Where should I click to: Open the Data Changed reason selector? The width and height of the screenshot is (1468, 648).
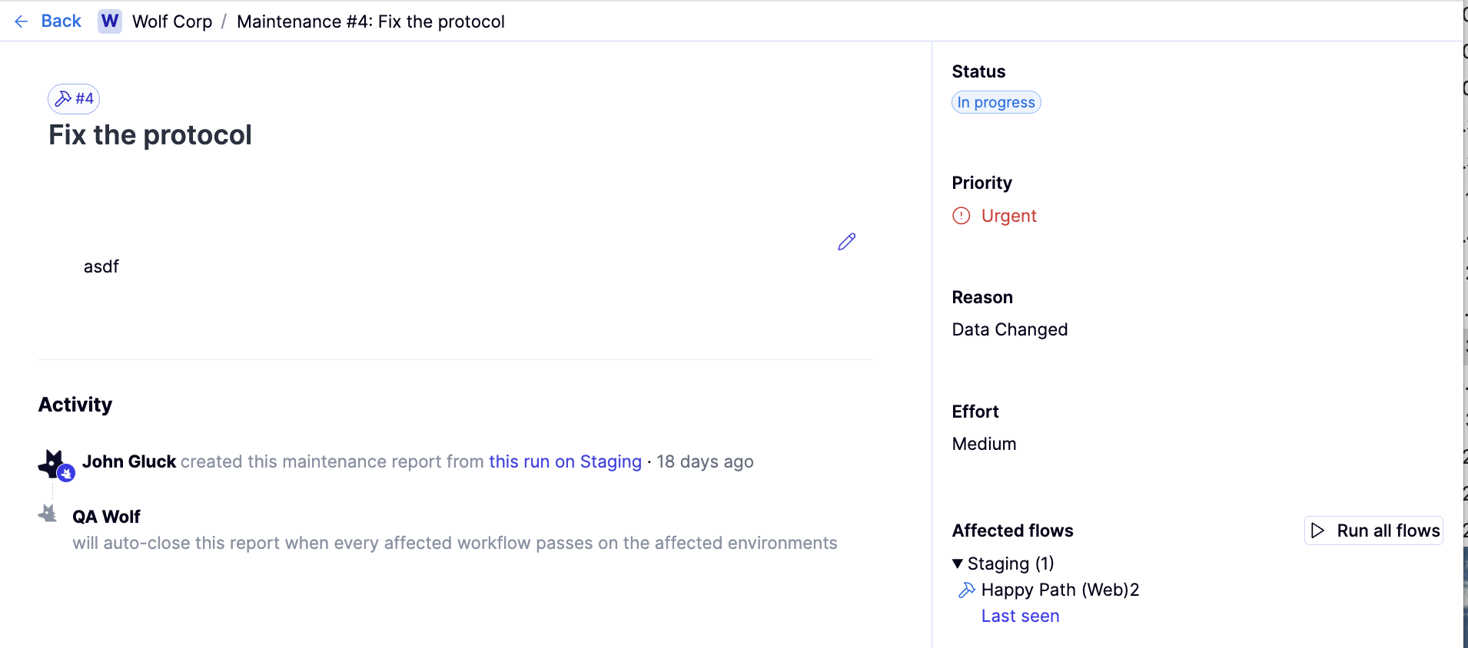point(1009,329)
